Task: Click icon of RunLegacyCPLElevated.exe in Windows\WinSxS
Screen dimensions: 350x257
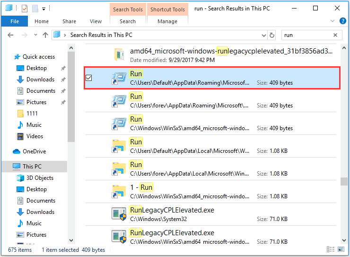Action: pyautogui.click(x=119, y=237)
